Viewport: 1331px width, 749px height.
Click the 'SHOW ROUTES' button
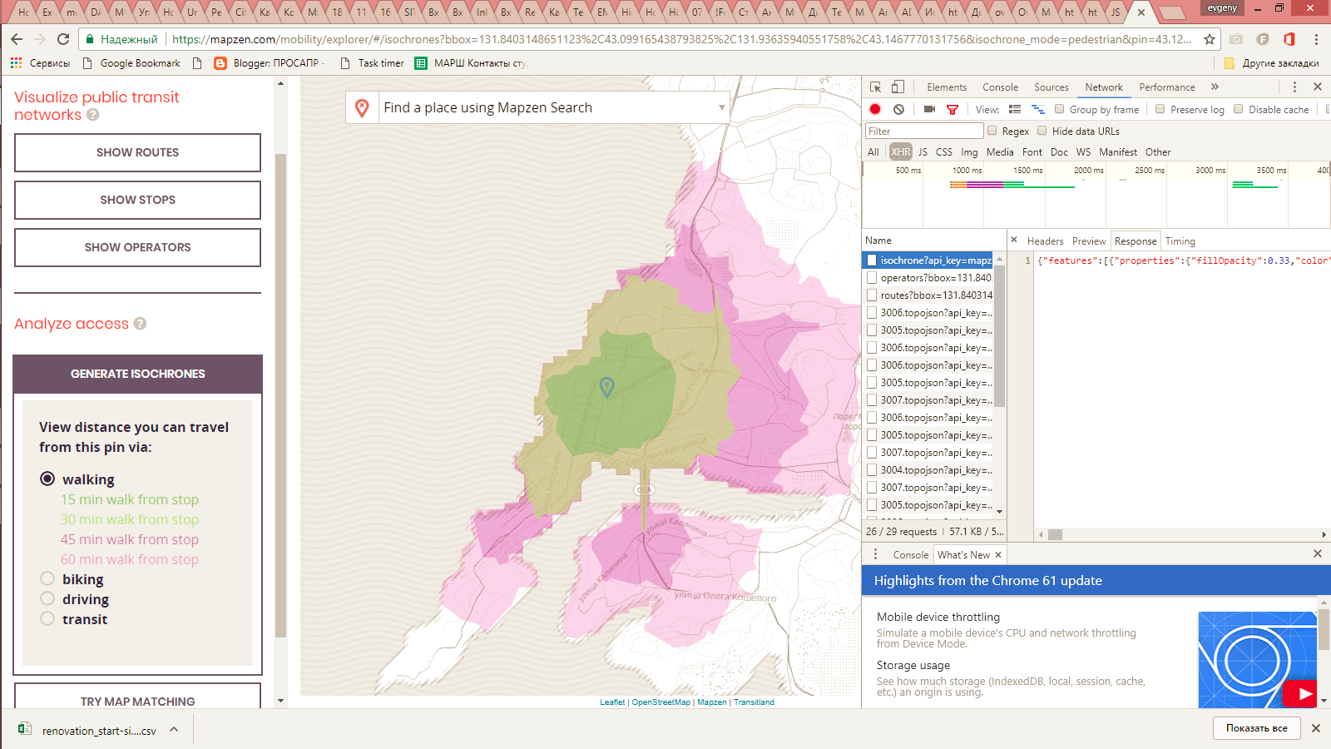pyautogui.click(x=138, y=152)
